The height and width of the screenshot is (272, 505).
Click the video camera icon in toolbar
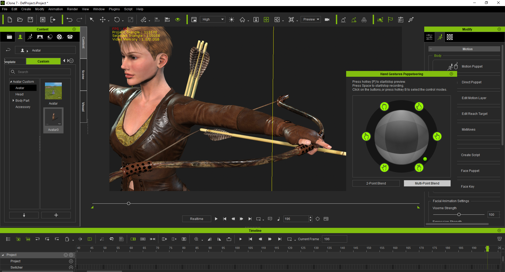pos(327,19)
